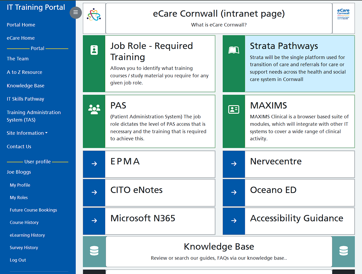Click the ID badge icon for Job Role training
Image resolution: width=362 pixels, height=274 pixels.
pos(94,50)
